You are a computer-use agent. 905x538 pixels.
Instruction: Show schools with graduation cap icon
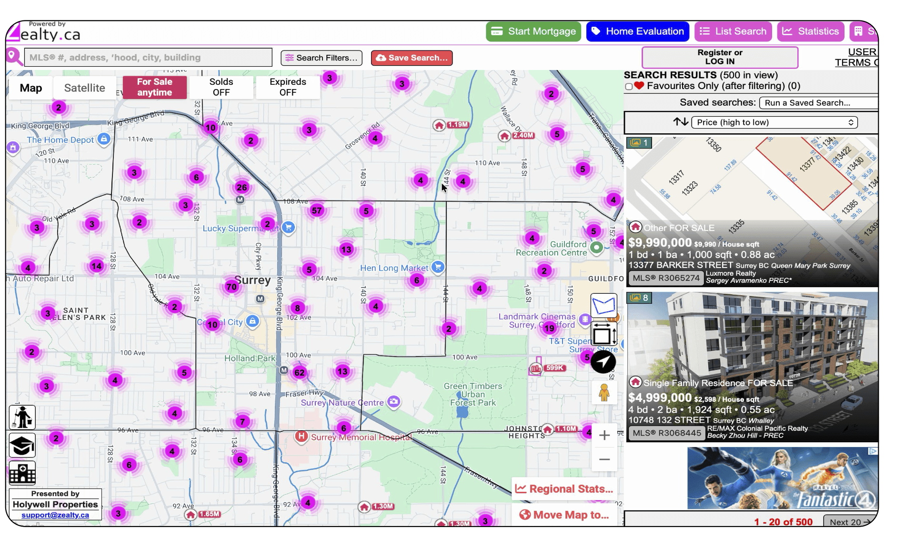click(22, 446)
